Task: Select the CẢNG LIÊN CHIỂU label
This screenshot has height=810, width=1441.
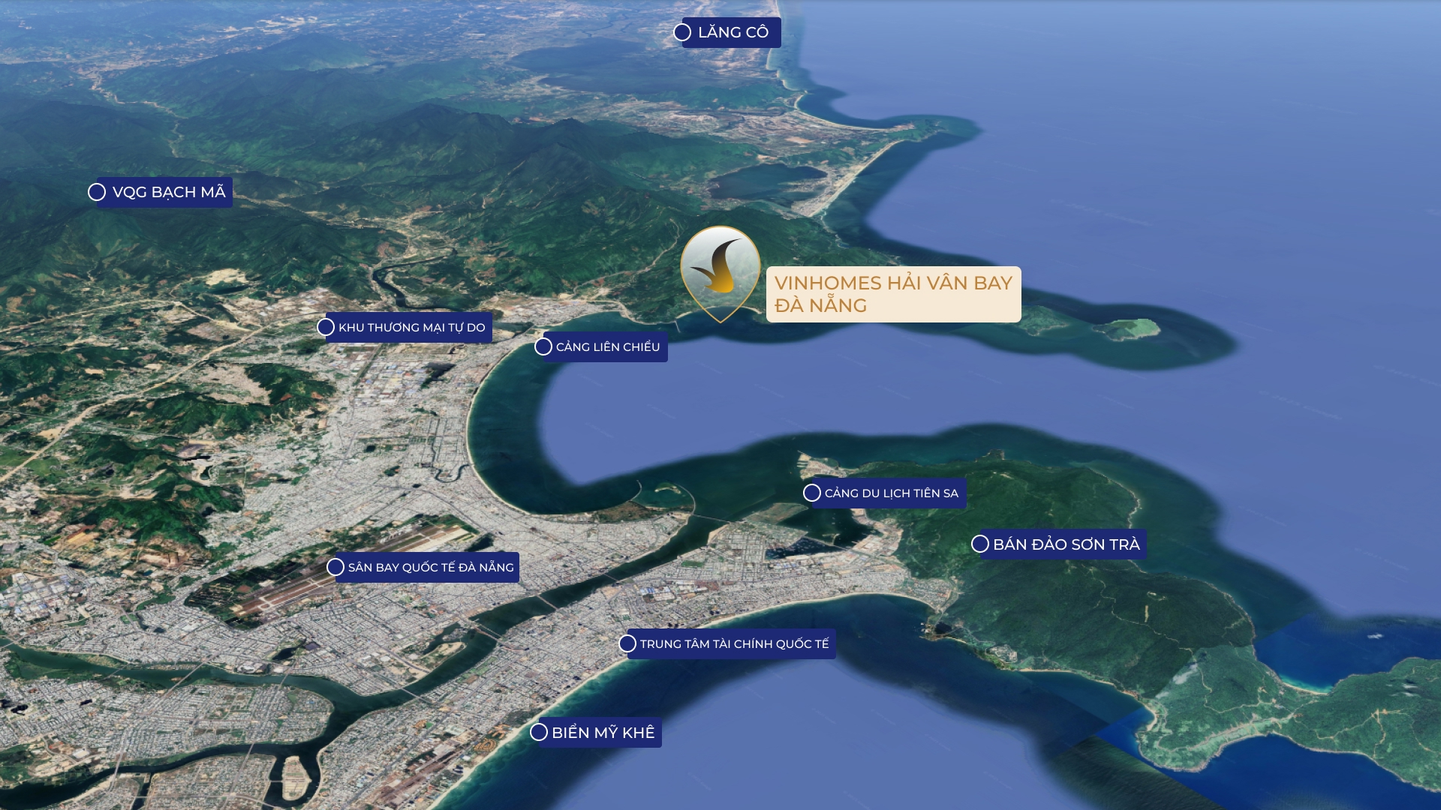Action: (x=606, y=346)
